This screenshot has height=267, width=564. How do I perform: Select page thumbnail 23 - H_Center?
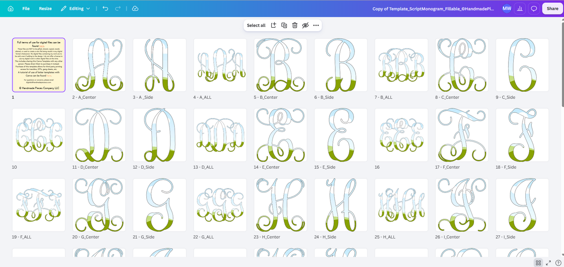tap(281, 205)
